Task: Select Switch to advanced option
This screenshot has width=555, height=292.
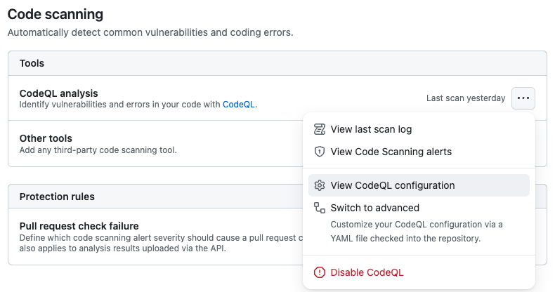Action: 419,223
